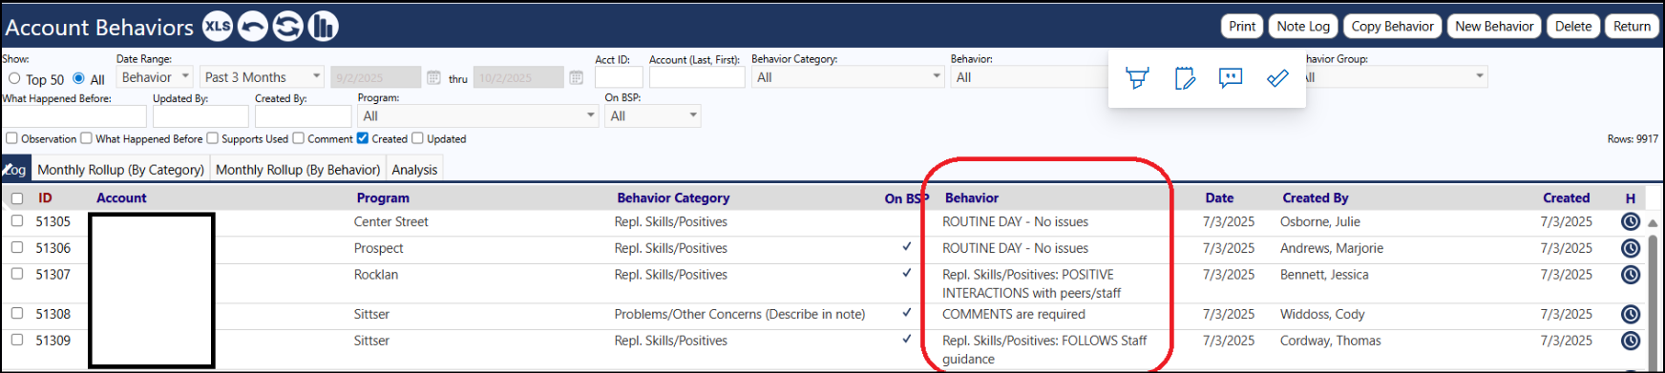The image size is (1665, 373).
Task: Sort by the Program column header
Action: tap(383, 198)
